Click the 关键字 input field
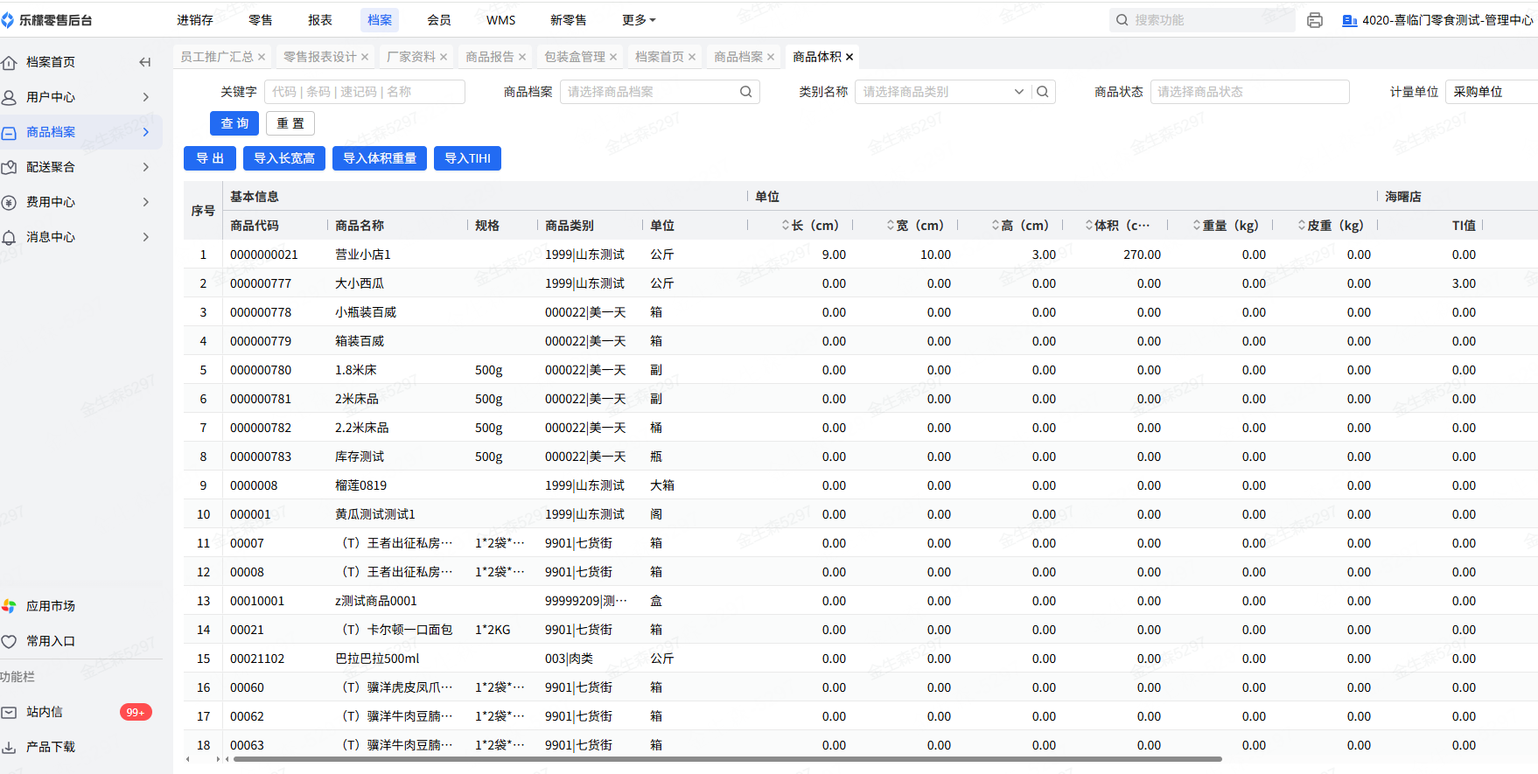Screen dimensions: 1538x774 coord(364,92)
